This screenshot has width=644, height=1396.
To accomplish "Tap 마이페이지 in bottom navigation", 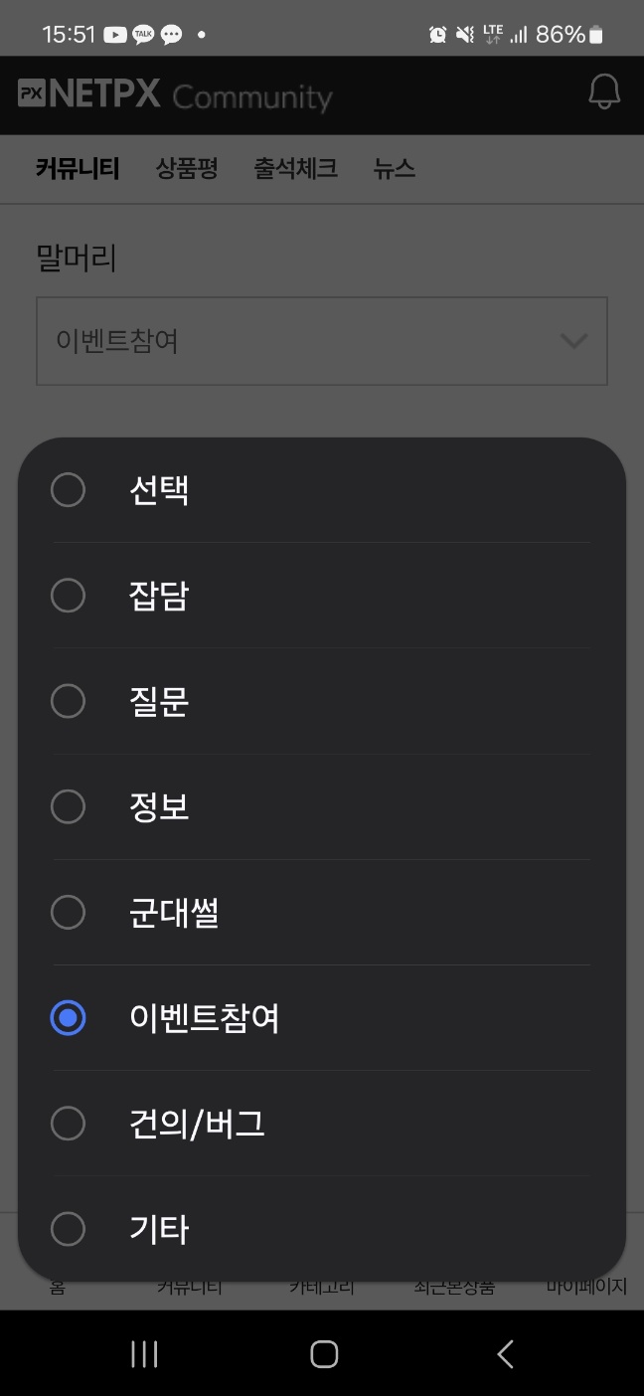I will [586, 1288].
